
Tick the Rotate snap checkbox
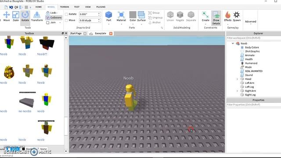(x=66, y=14)
